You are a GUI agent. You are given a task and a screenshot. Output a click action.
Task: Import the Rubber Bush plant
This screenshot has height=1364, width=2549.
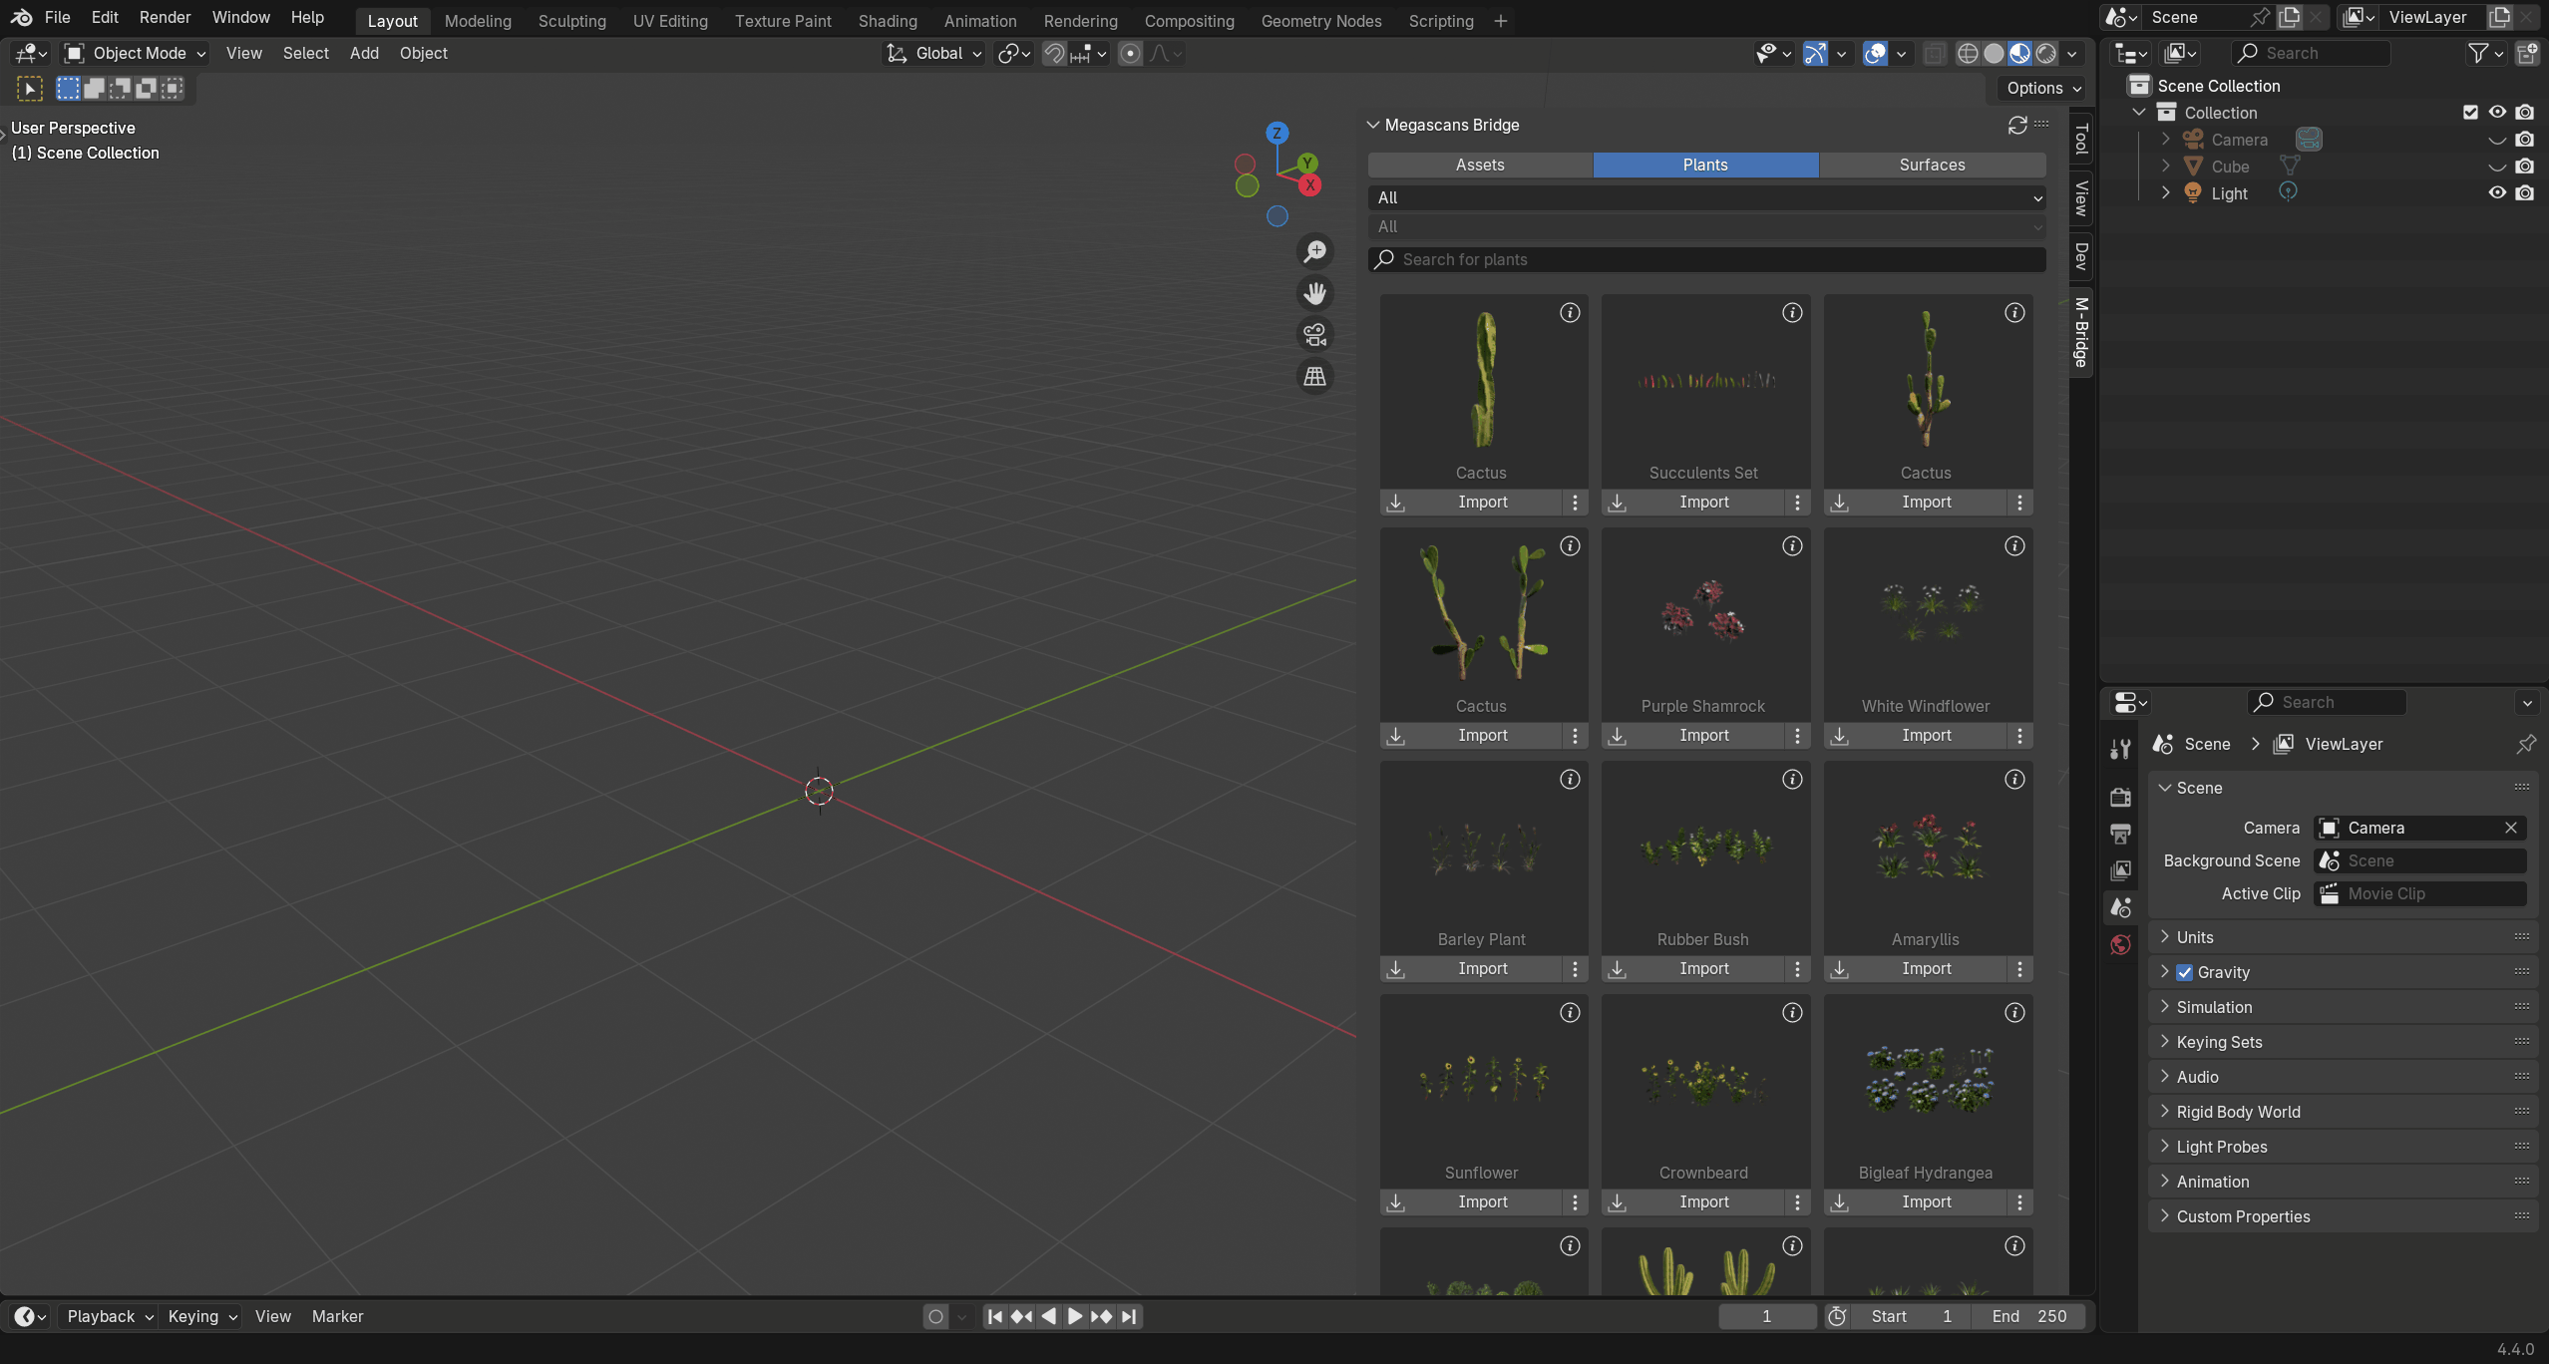point(1703,969)
